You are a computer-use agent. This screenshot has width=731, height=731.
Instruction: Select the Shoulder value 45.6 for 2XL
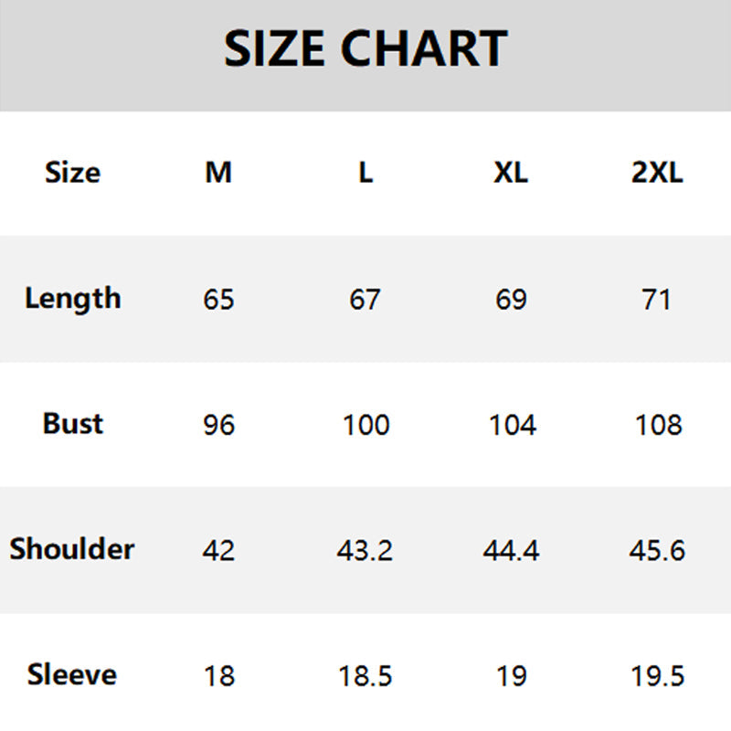[x=657, y=551]
